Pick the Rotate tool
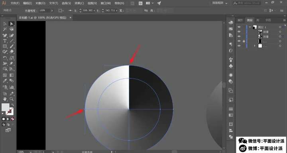 (5, 58)
